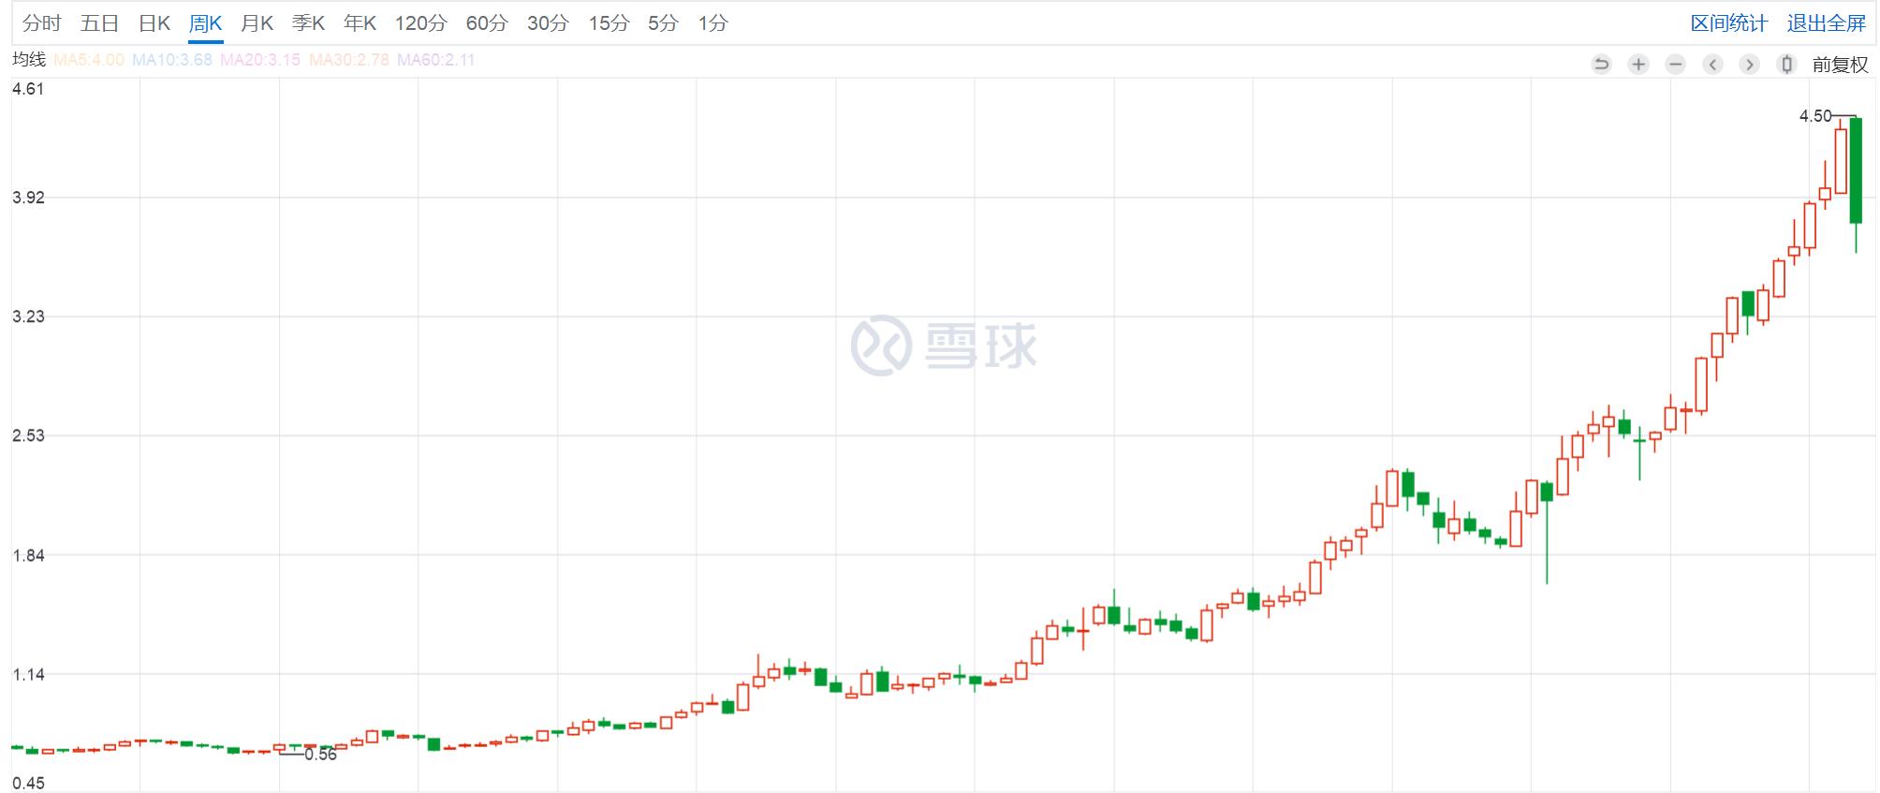Click the 0.45 y-axis label

tap(28, 783)
